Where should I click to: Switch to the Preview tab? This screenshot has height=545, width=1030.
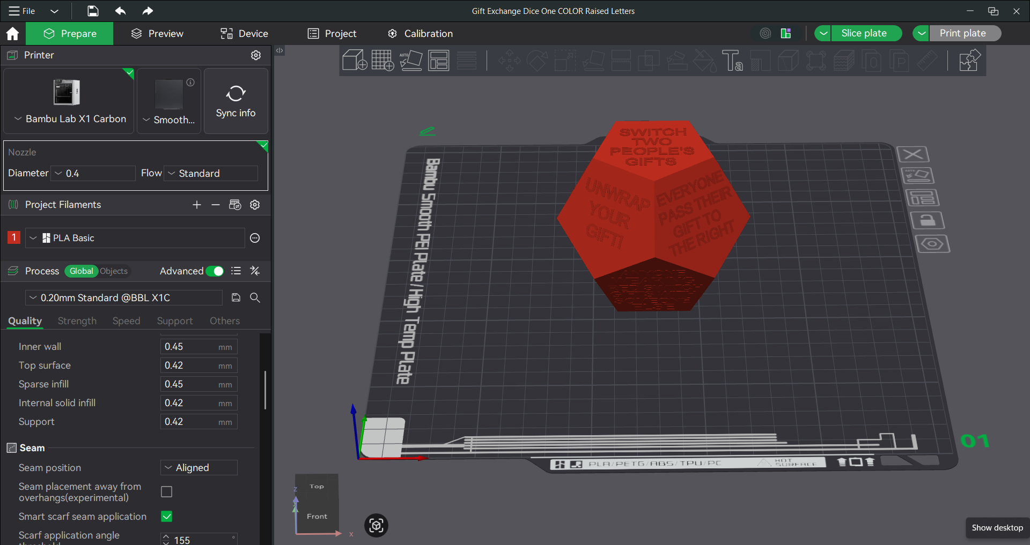tap(157, 33)
